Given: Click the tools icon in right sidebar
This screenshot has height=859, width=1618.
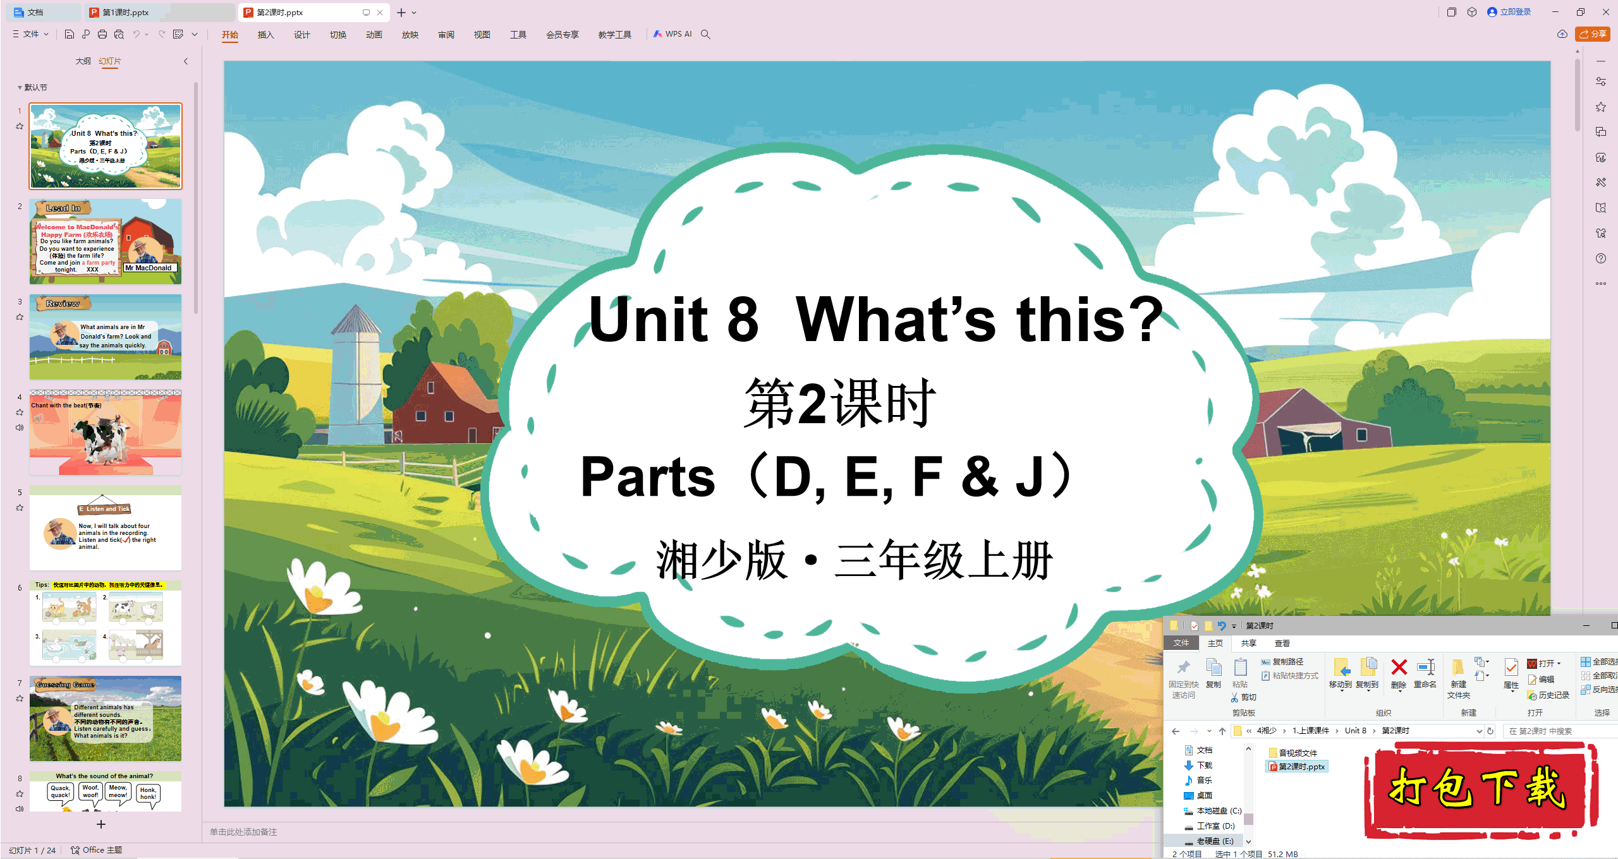Looking at the screenshot, I should click(1601, 183).
